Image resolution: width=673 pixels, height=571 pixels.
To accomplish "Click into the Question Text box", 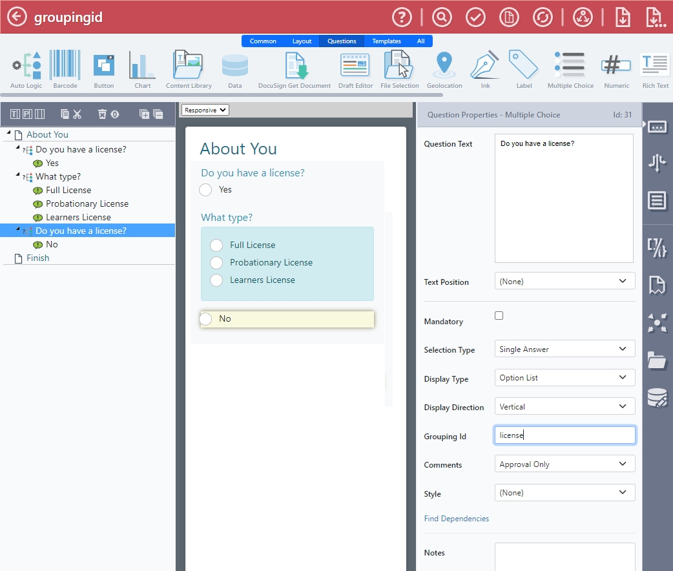I will [564, 198].
